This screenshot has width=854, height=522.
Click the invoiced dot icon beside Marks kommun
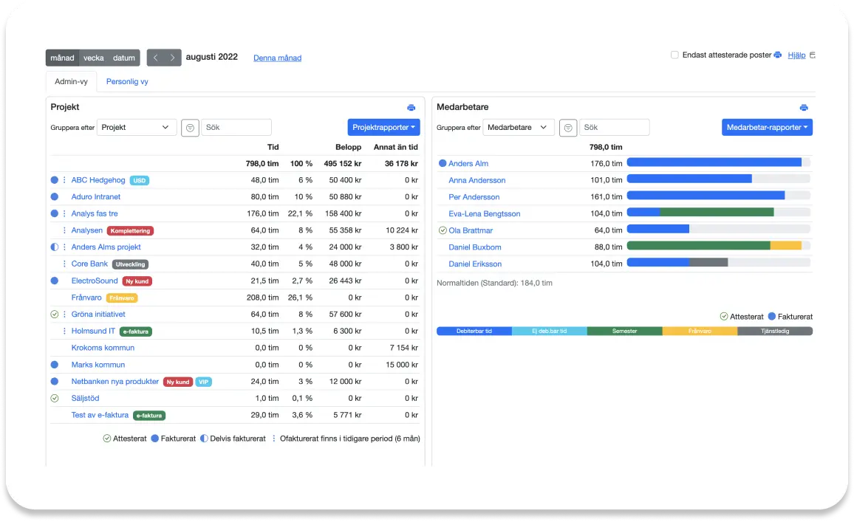pyautogui.click(x=55, y=365)
